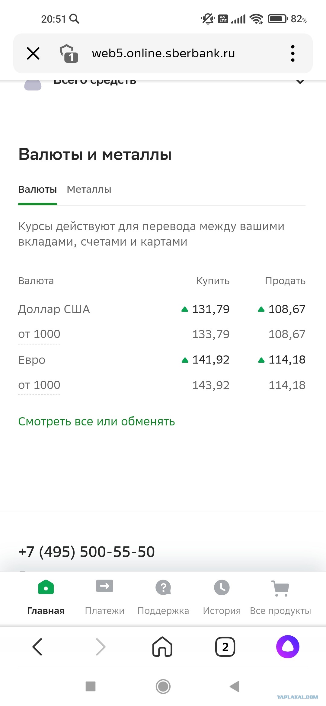Open the browser three-dot menu

click(x=292, y=53)
